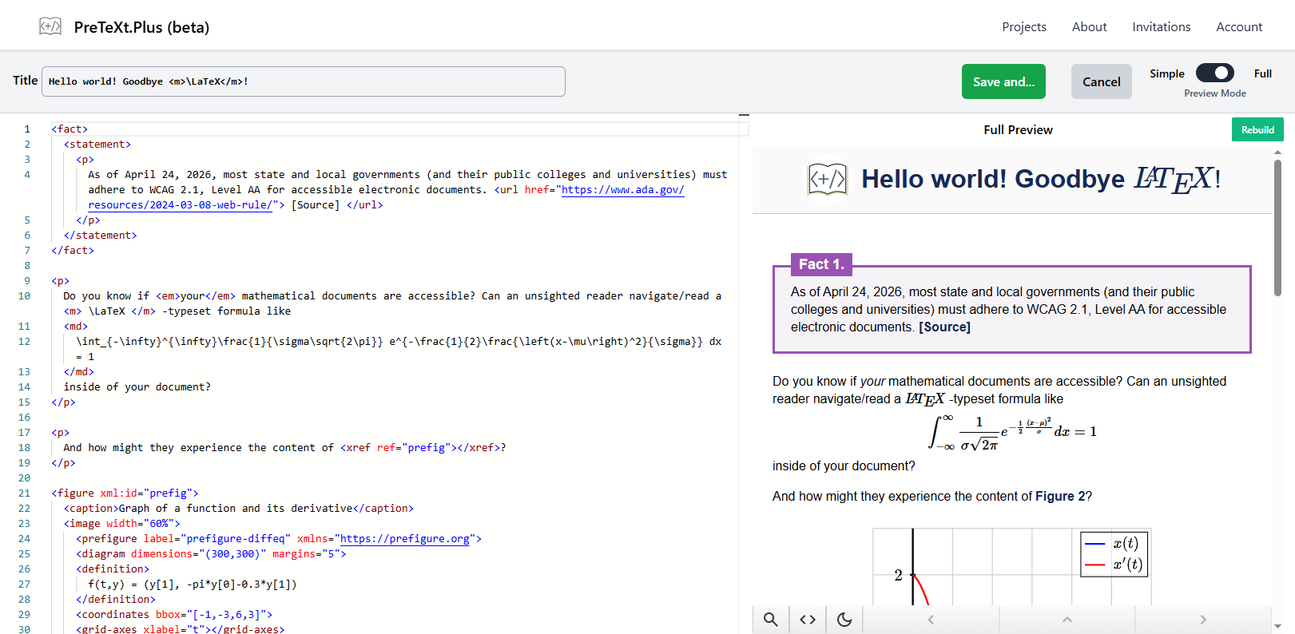This screenshot has width=1295, height=634.
Task: Click the figure xml:id line 21 code
Action: (x=125, y=493)
